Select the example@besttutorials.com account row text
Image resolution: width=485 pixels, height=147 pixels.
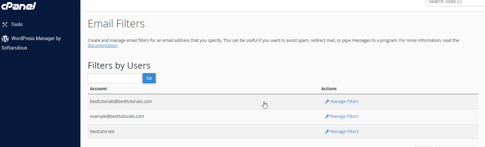pos(117,116)
